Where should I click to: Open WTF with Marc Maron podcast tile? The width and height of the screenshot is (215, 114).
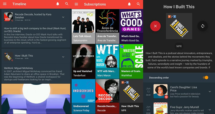coord(107,61)
